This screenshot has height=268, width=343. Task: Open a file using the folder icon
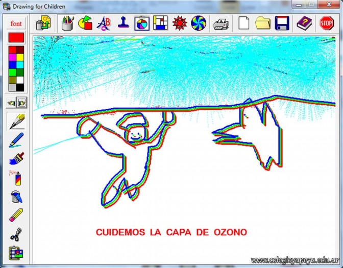tap(263, 23)
